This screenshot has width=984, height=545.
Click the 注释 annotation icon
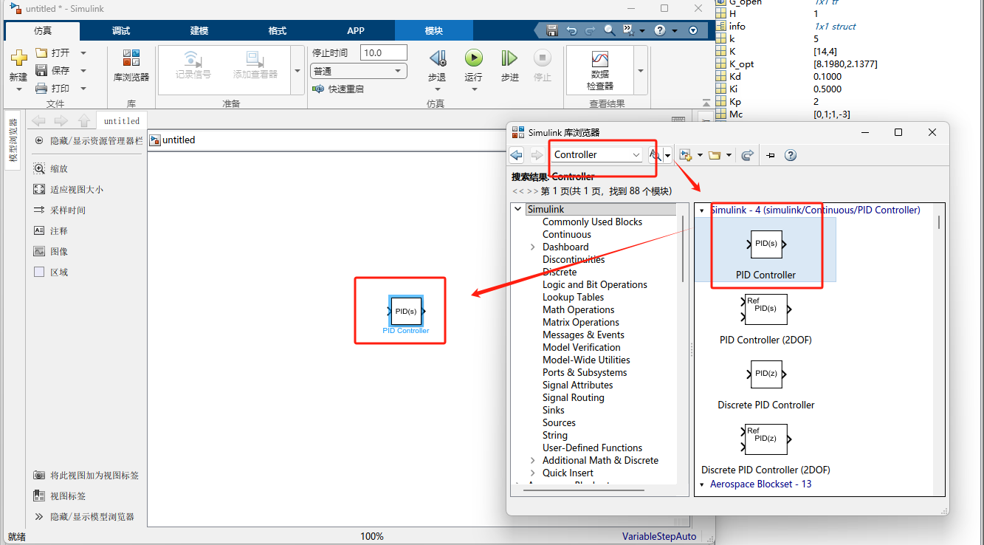click(x=39, y=230)
